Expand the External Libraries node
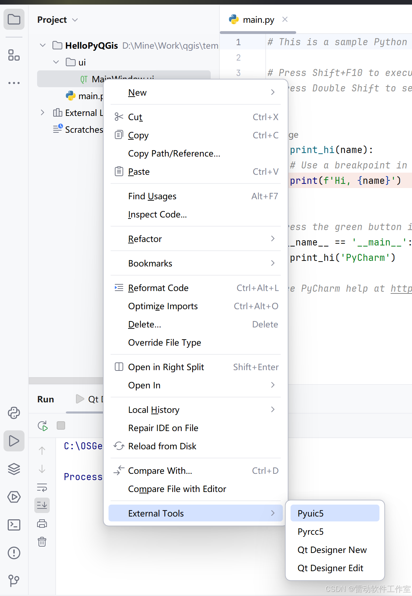The width and height of the screenshot is (412, 596). pos(43,112)
